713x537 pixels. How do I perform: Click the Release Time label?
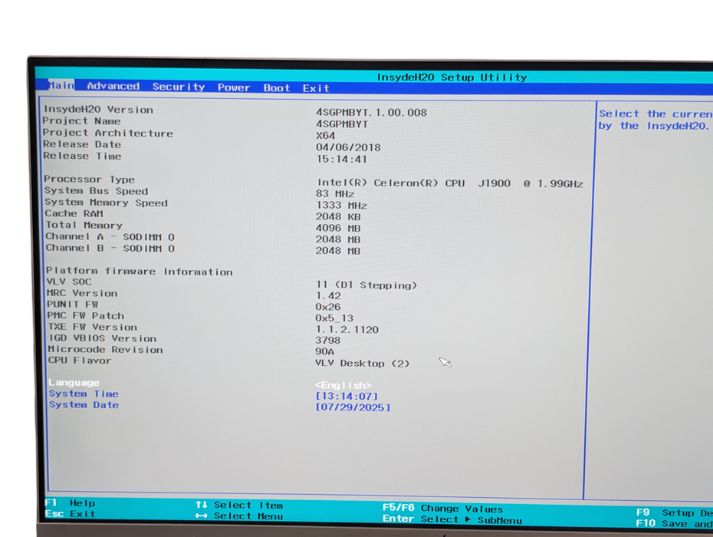(82, 156)
